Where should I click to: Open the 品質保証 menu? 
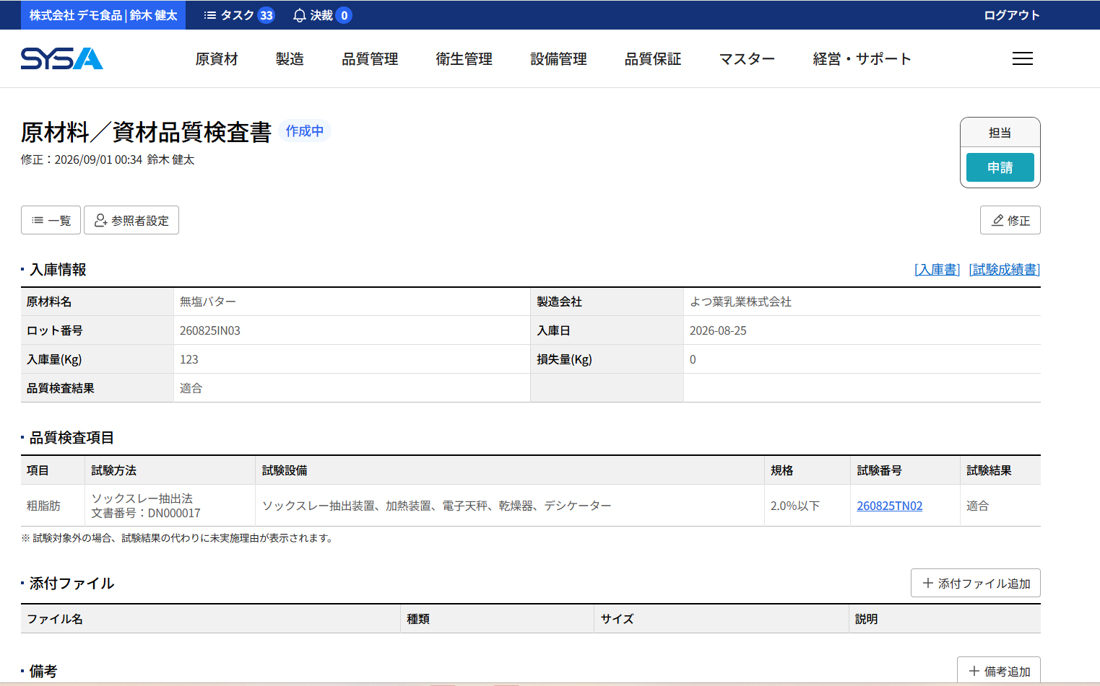(x=653, y=59)
